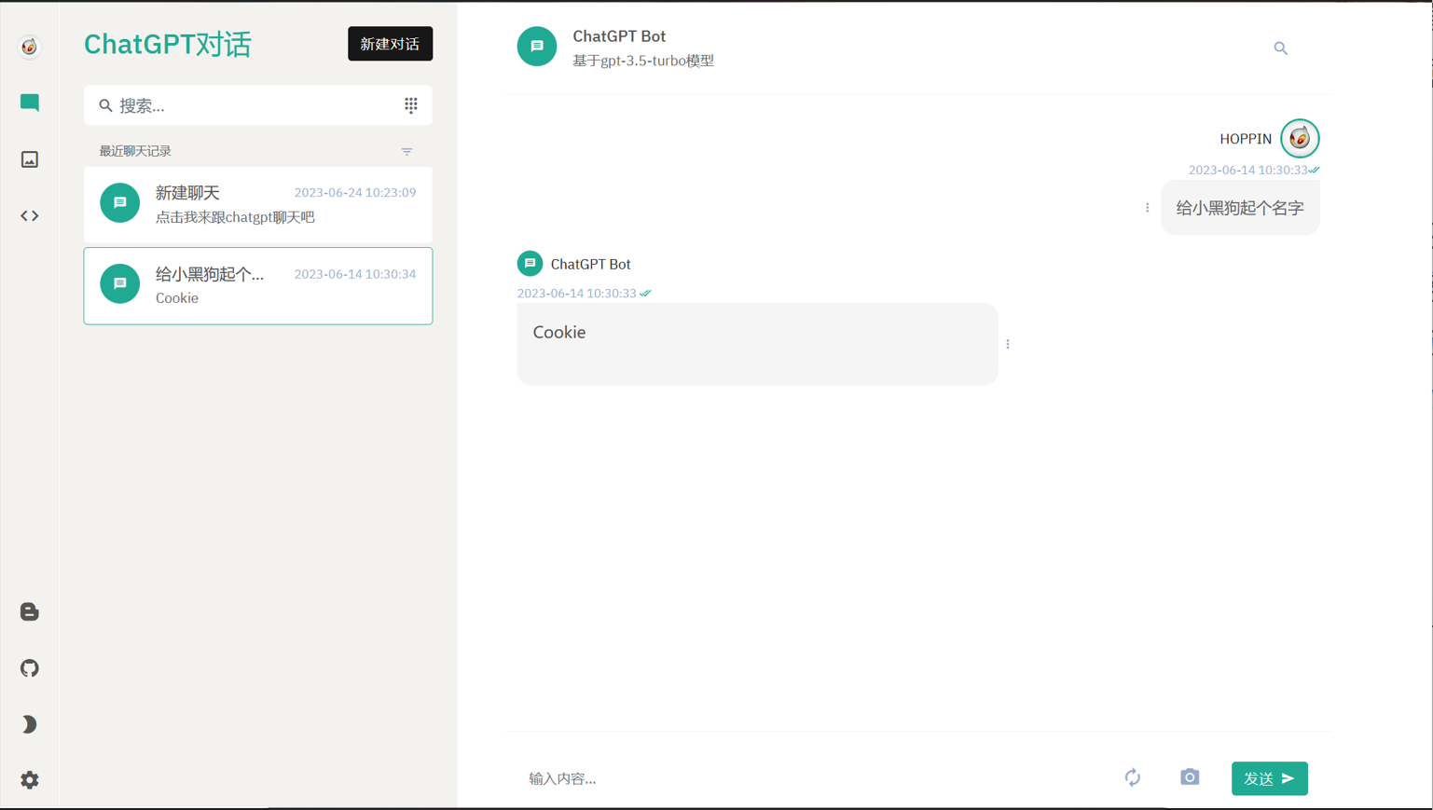Click ChatGPT Bot header avatar
The height and width of the screenshot is (810, 1433).
(537, 47)
